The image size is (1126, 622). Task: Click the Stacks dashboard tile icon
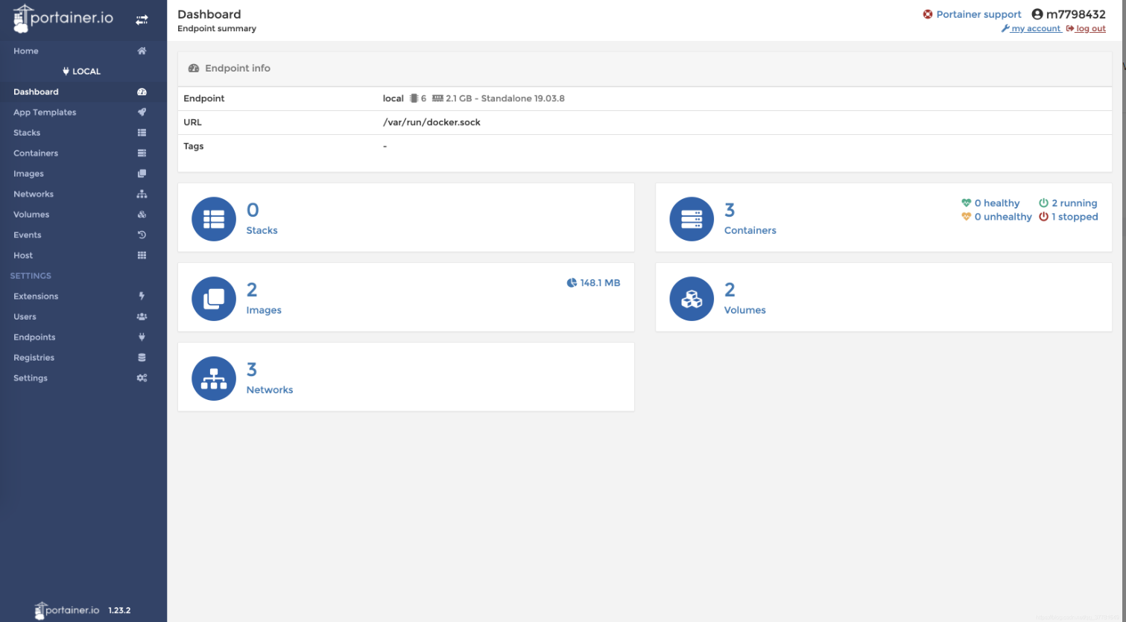click(x=214, y=219)
